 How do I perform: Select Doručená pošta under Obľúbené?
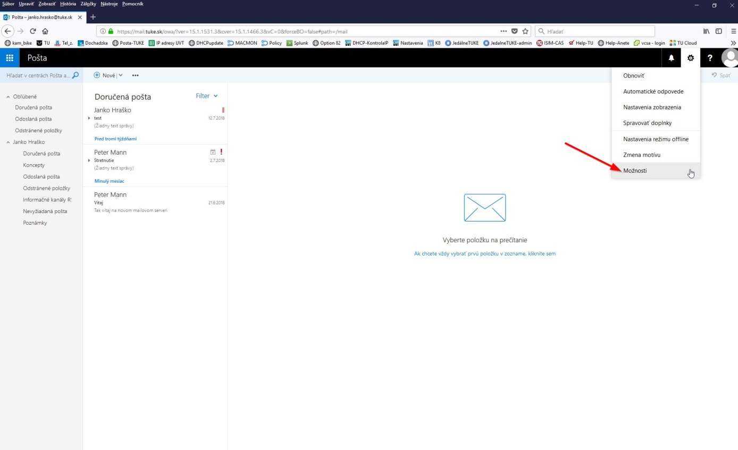[x=33, y=107]
